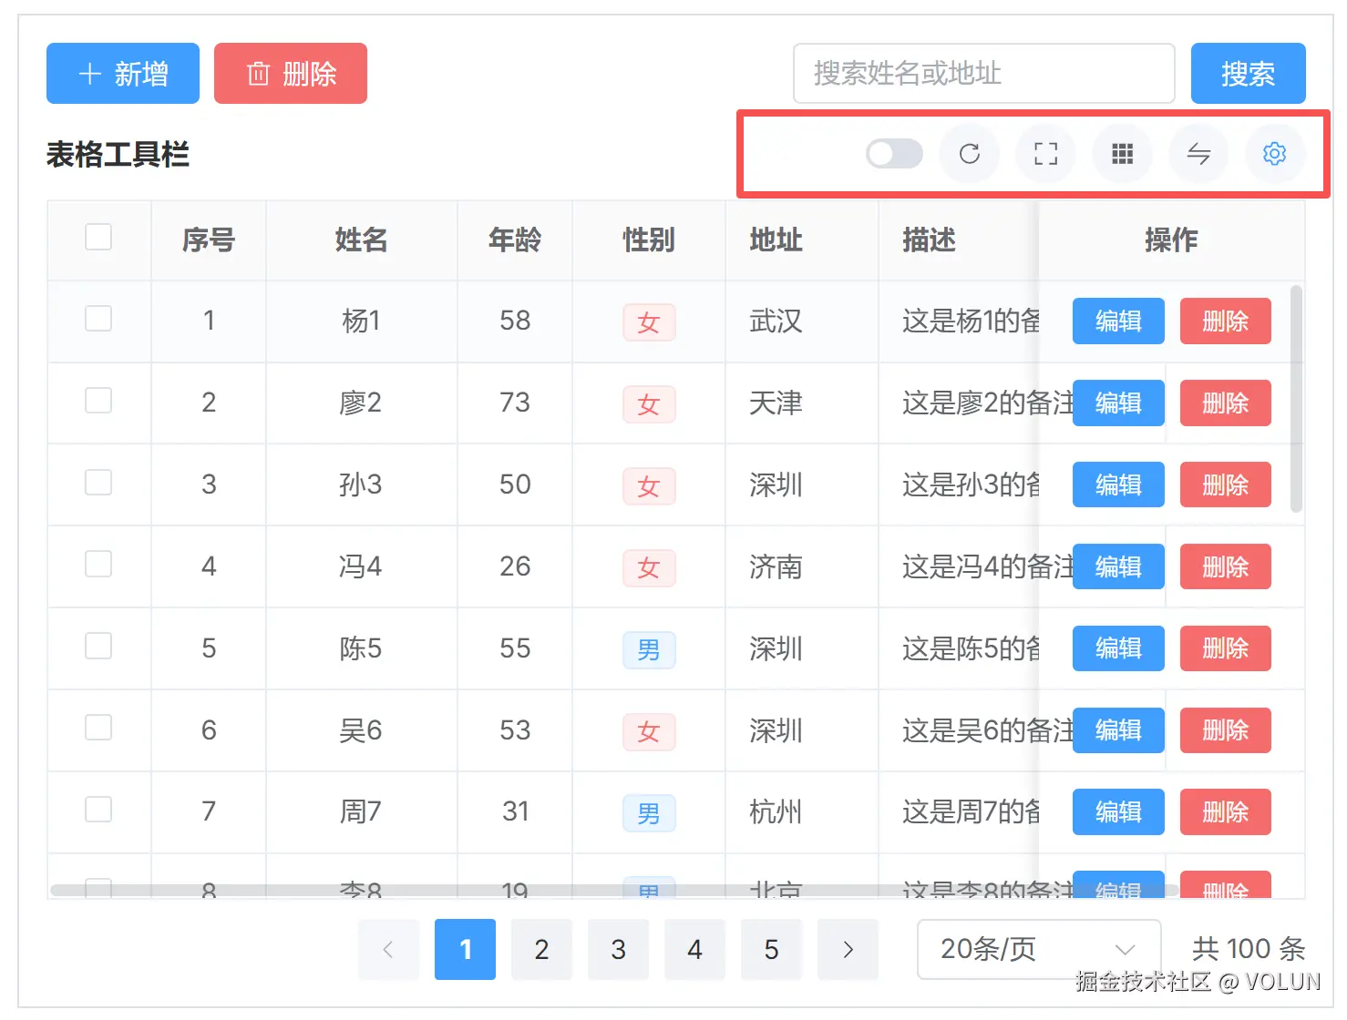1347x1020 pixels.
Task: Select the checkbox for row 6 吴6
Action: tap(98, 728)
